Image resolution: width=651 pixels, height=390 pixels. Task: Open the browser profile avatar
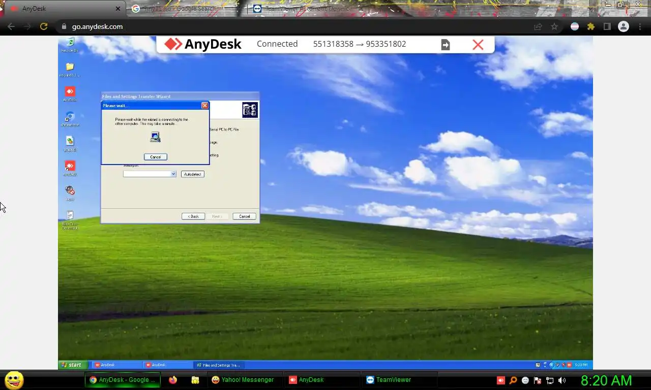[x=624, y=26]
